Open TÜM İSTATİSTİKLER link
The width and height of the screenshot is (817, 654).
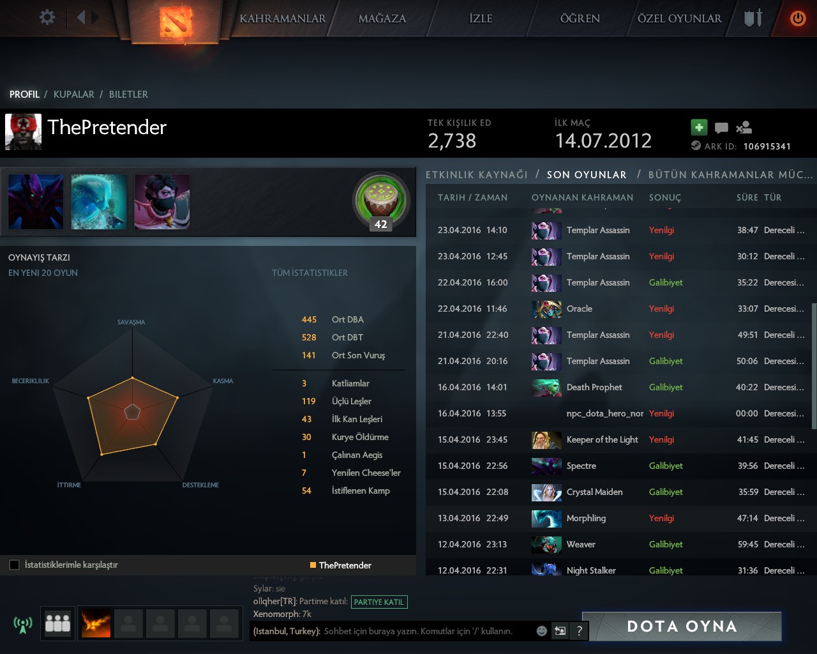310,273
